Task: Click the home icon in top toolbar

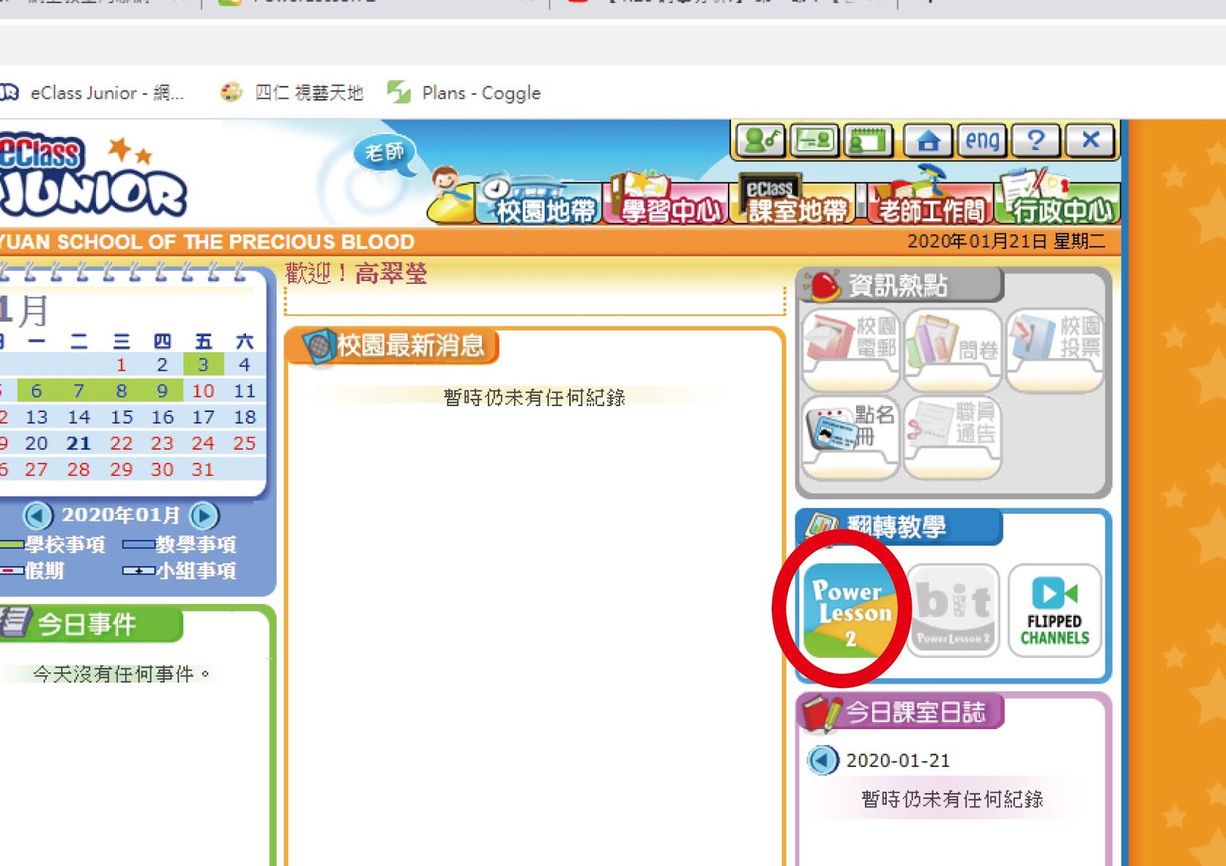Action: tap(928, 140)
